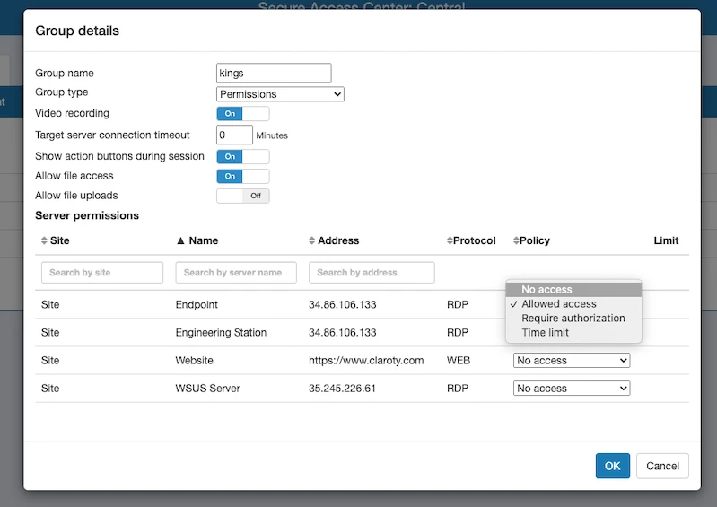The width and height of the screenshot is (717, 507).
Task: Open the WSUS Server policy dropdown
Action: point(571,389)
